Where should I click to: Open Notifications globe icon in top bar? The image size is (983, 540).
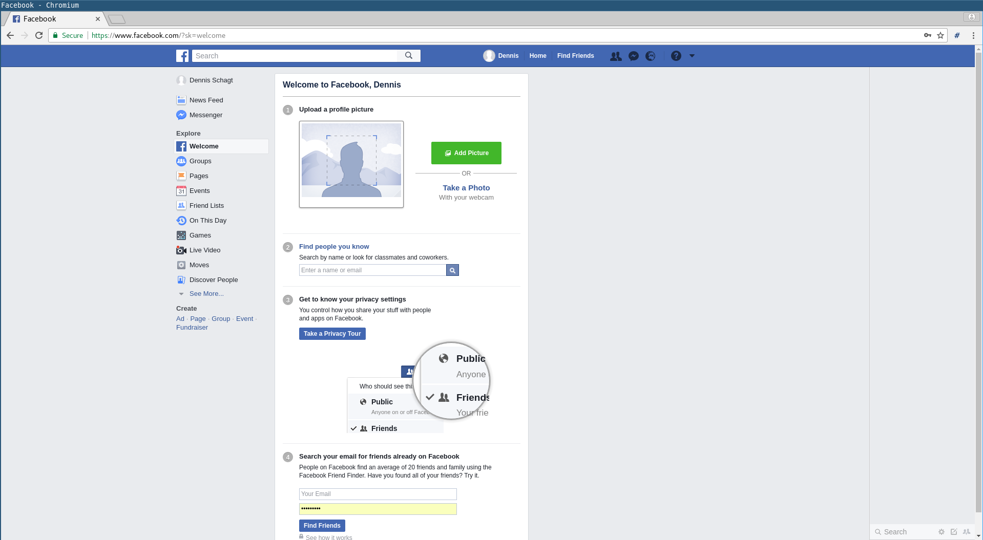click(651, 56)
